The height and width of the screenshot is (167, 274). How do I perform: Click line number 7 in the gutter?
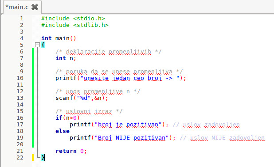click(x=21, y=58)
